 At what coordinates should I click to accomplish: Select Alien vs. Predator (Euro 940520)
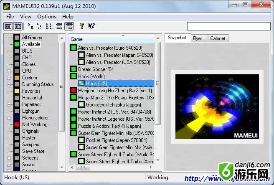110,48
